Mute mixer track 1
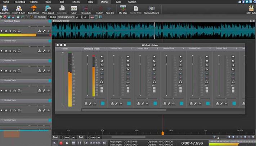Viewport: 256px width, 146px height. pyautogui.click(x=102, y=61)
